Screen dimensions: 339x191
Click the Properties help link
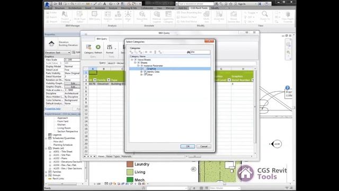53,108
